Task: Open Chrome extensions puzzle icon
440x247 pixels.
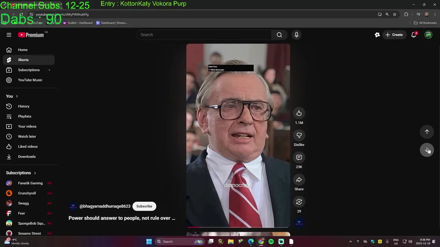Action: pyautogui.click(x=406, y=14)
